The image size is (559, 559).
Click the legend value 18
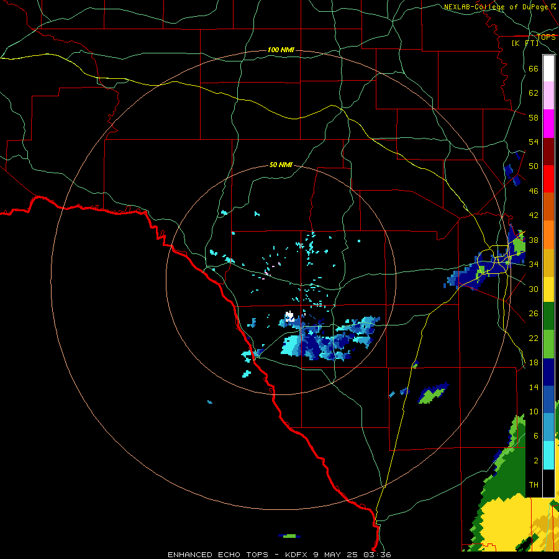coord(534,363)
